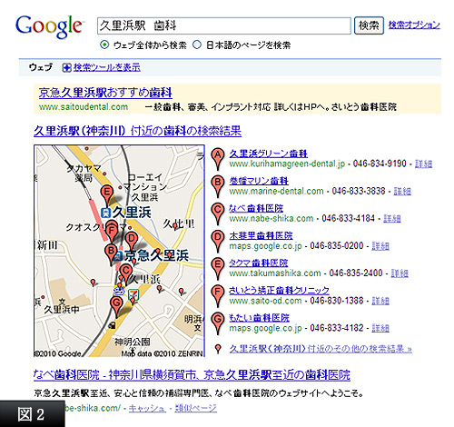The height and width of the screenshot is (427, 454).
Task: Expand the 検索ツールを表示 plus icon
Action: [x=66, y=68]
